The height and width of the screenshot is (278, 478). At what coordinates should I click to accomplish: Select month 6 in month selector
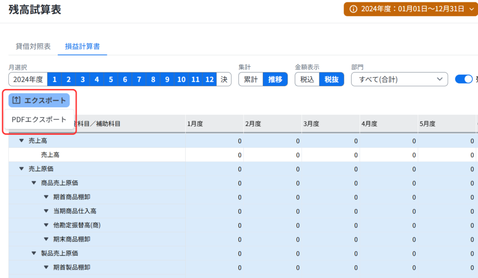[x=125, y=79]
